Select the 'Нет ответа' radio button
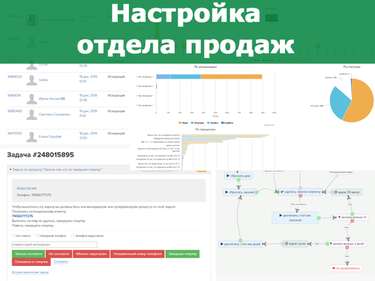The image size is (375, 281). [13, 235]
